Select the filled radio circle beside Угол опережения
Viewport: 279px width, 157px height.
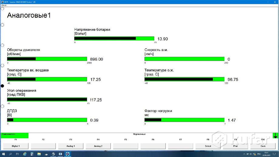[2, 86]
